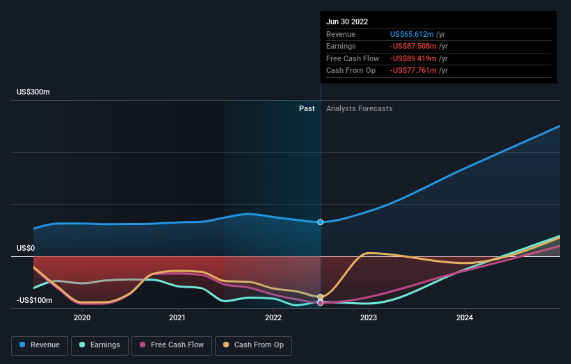The height and width of the screenshot is (364, 571).
Task: Toggle the Free Cash Flow legend series
Action: pyautogui.click(x=172, y=345)
